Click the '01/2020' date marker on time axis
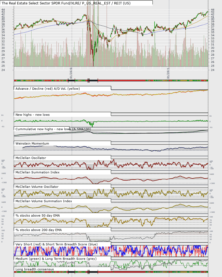Image resolution: width=222 pixels, height=277 pixels. coord(71,73)
